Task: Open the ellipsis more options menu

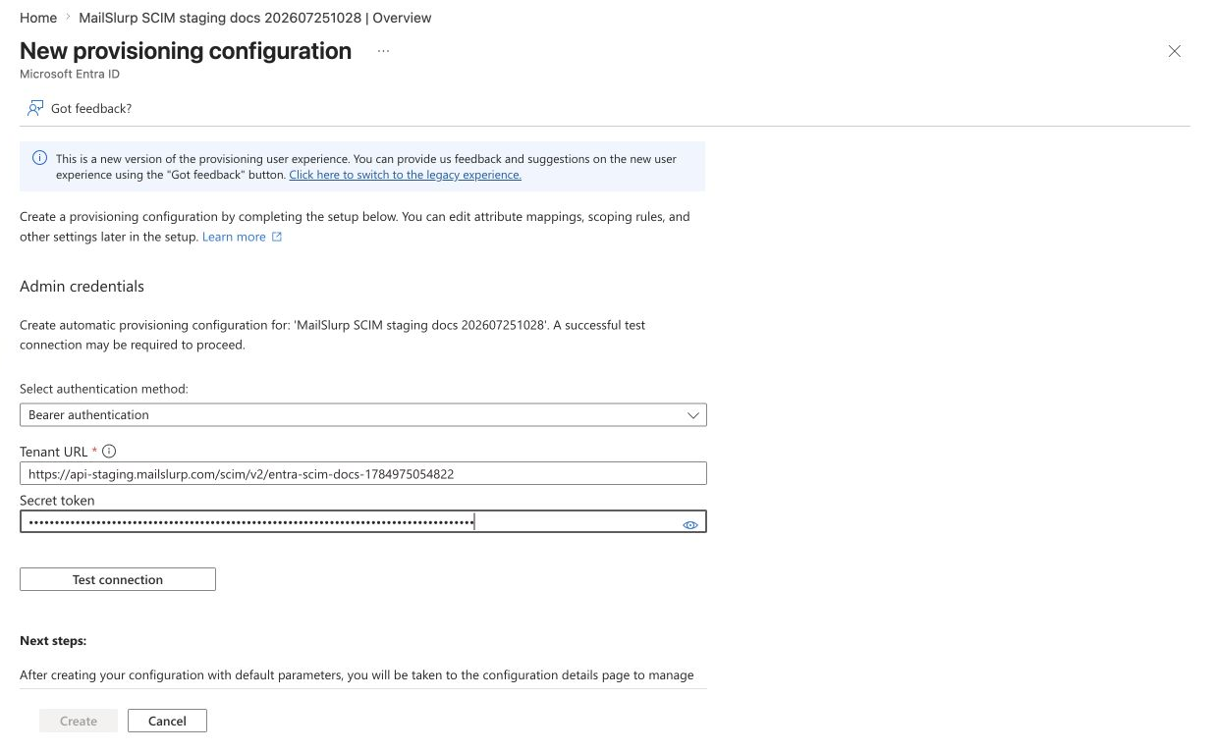Action: [383, 51]
